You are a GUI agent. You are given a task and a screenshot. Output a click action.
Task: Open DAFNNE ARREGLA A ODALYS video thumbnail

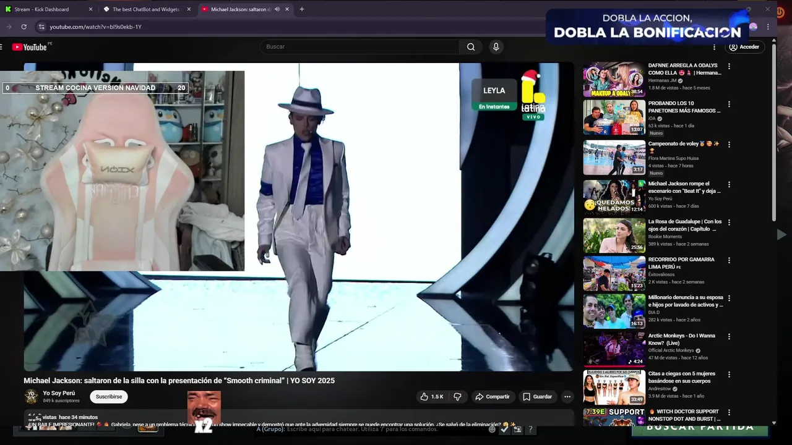[614, 79]
